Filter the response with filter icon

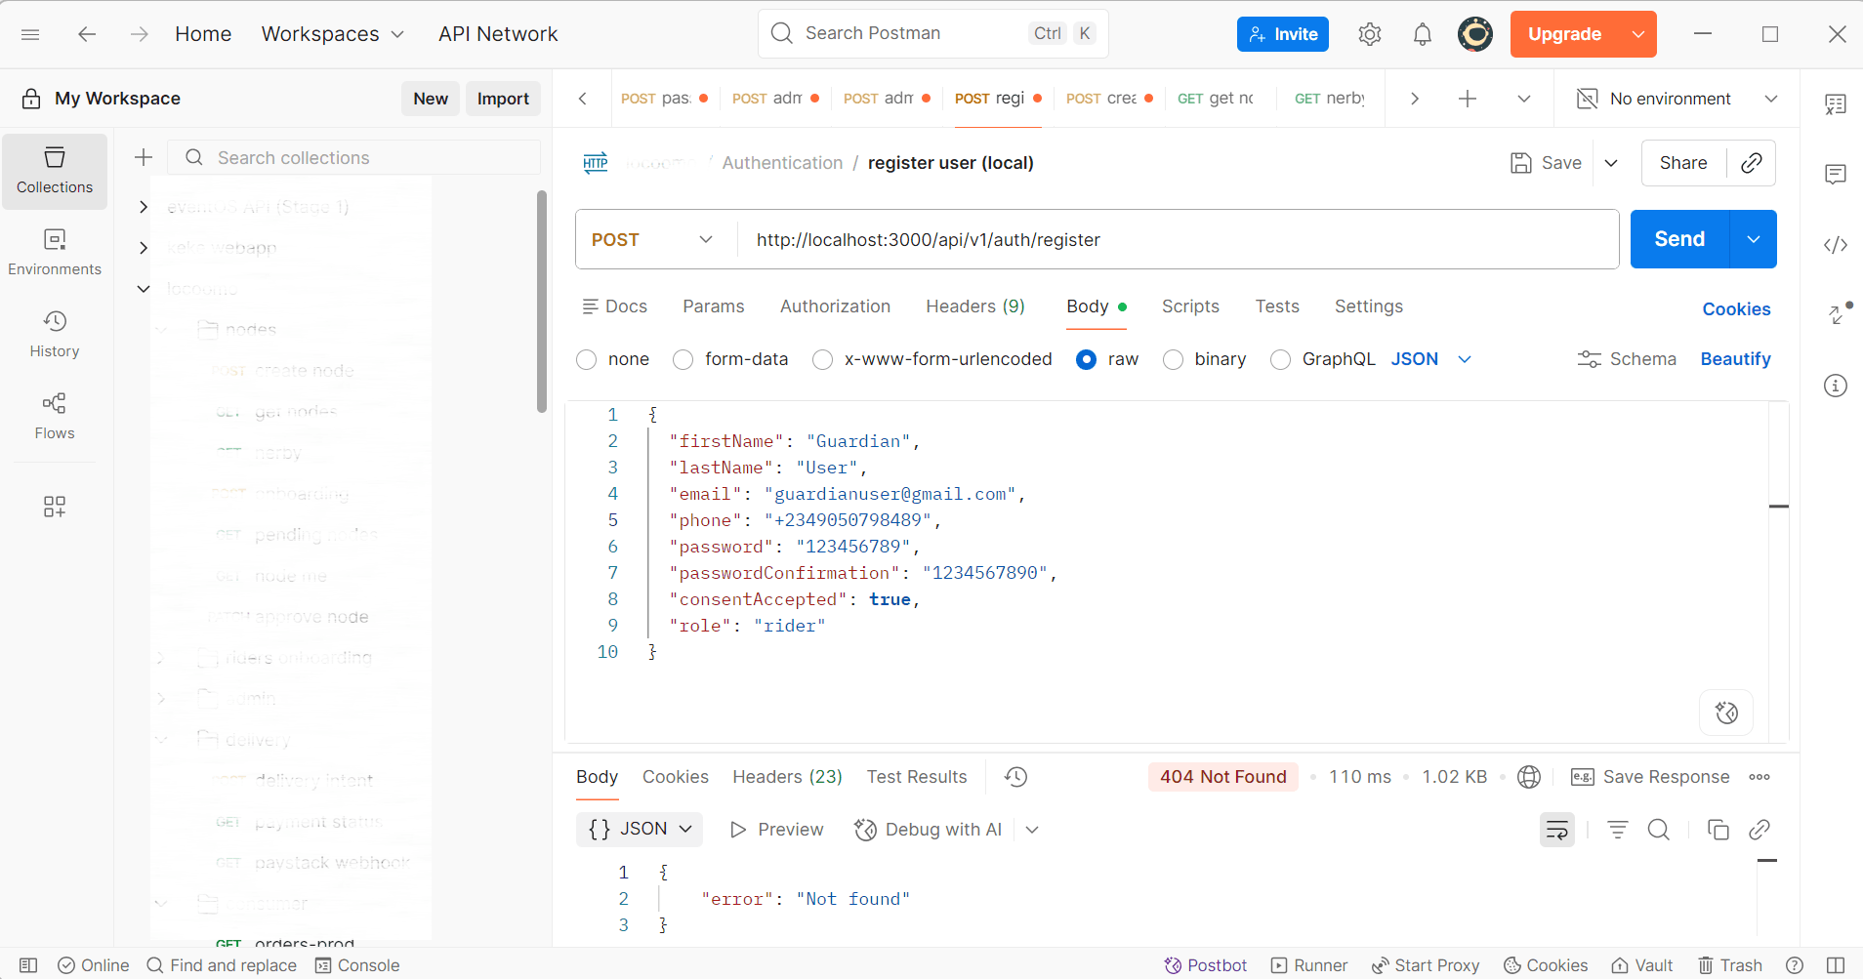coord(1618,830)
